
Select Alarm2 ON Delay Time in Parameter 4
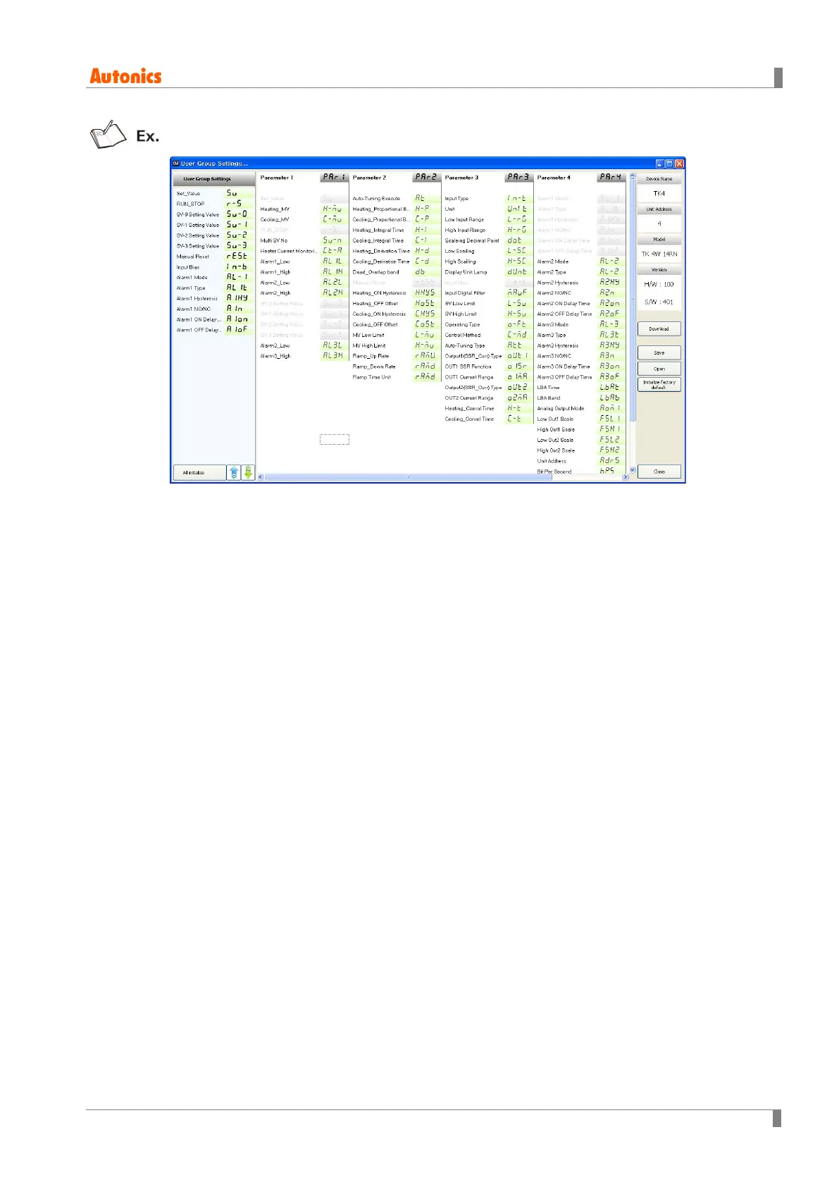point(580,304)
